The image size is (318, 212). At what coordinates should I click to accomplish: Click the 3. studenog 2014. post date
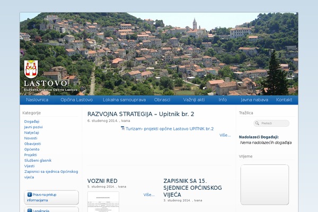(x=177, y=200)
